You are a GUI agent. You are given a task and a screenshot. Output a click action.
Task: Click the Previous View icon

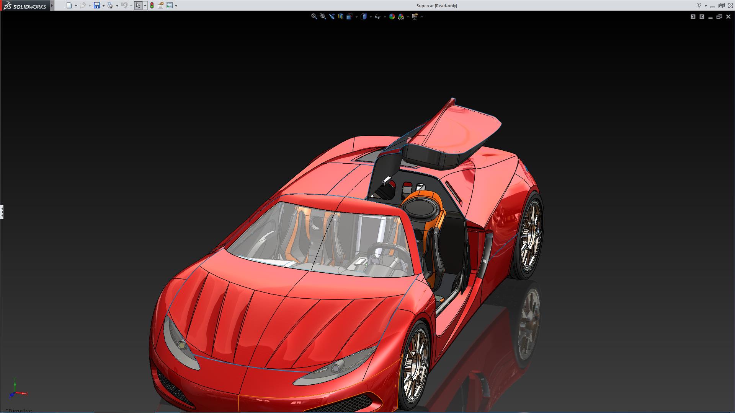pyautogui.click(x=332, y=16)
